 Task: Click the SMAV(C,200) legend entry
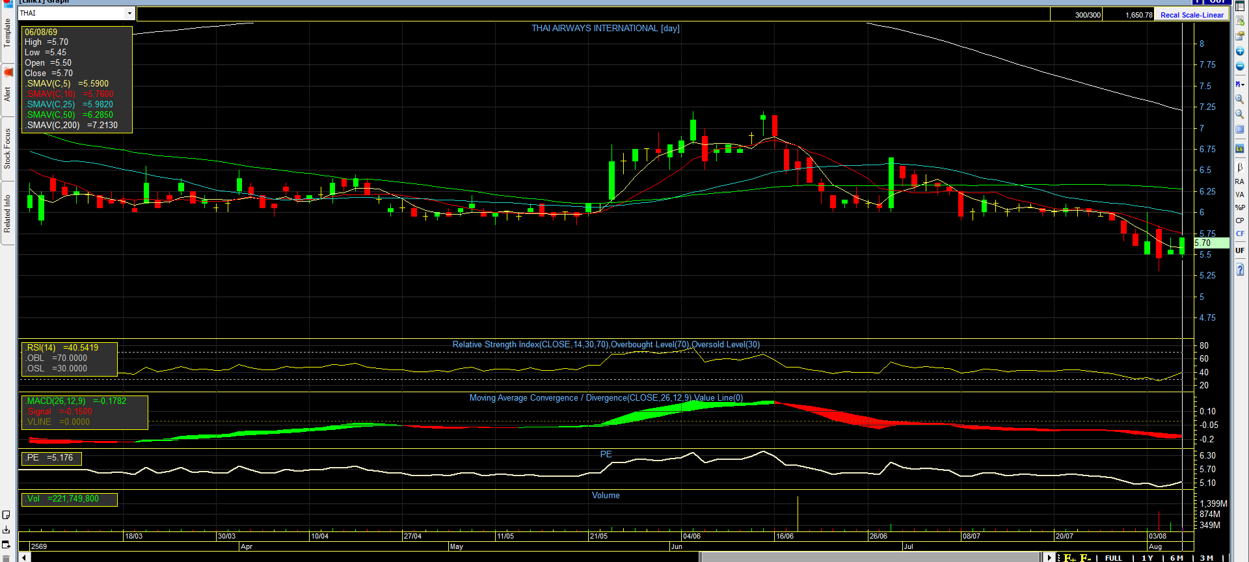pos(72,126)
